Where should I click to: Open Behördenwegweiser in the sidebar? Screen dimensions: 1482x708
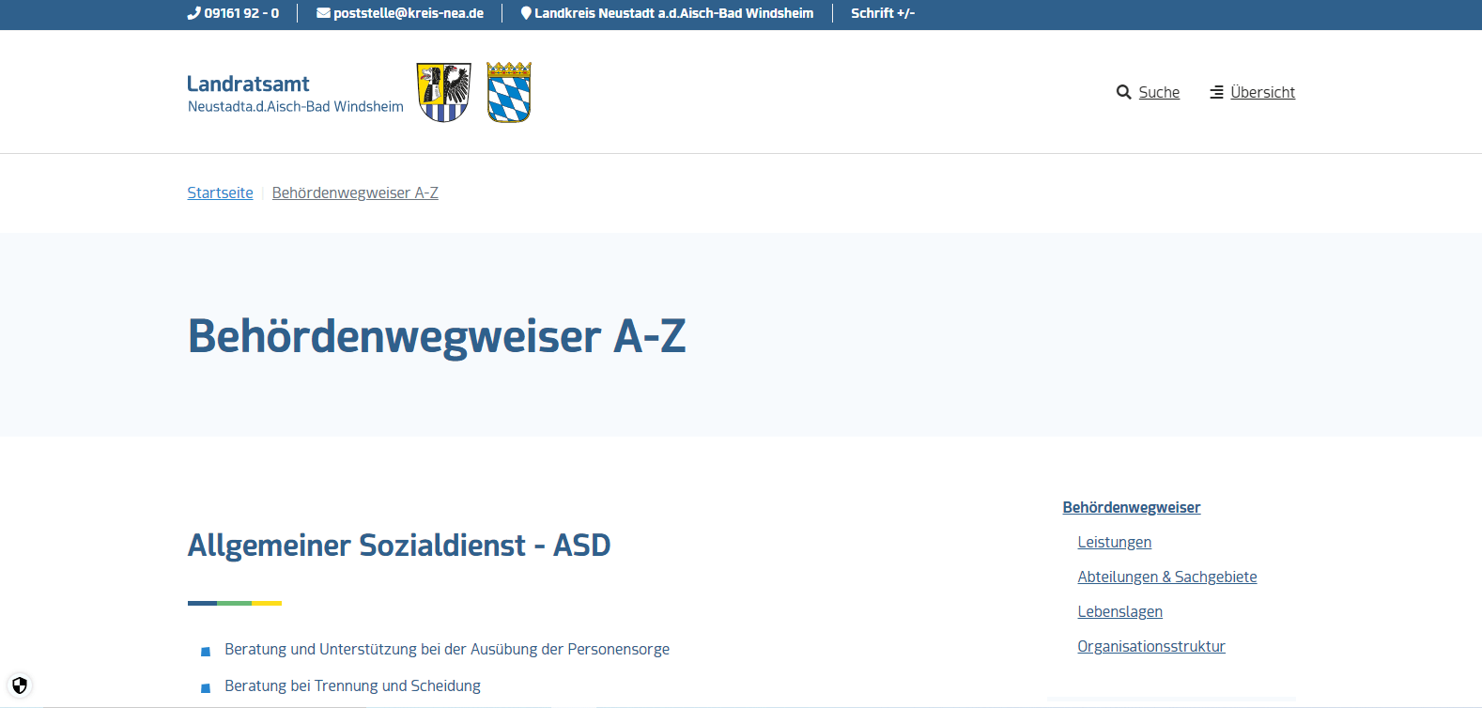1131,507
